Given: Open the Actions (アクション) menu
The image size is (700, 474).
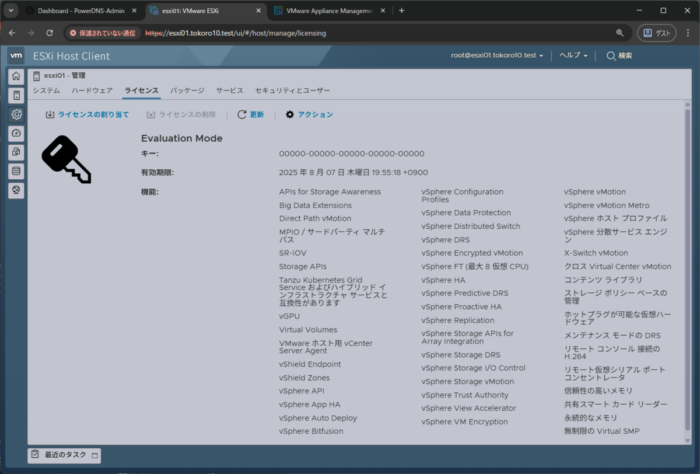Looking at the screenshot, I should (309, 115).
